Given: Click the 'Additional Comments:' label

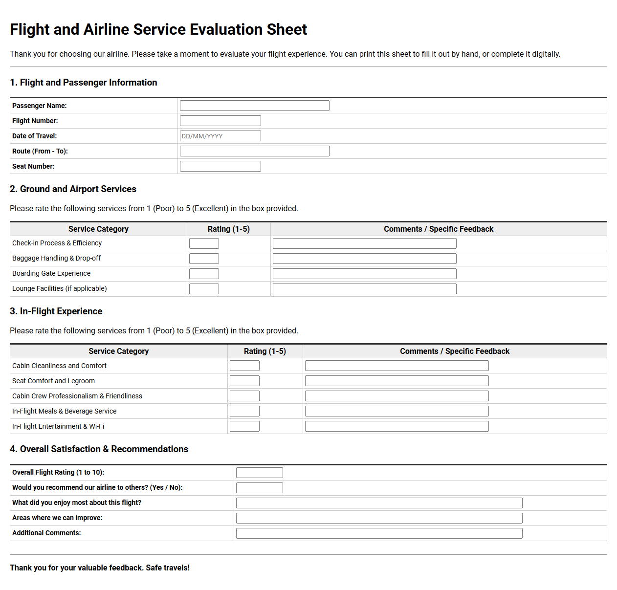Looking at the screenshot, I should click(x=46, y=533).
